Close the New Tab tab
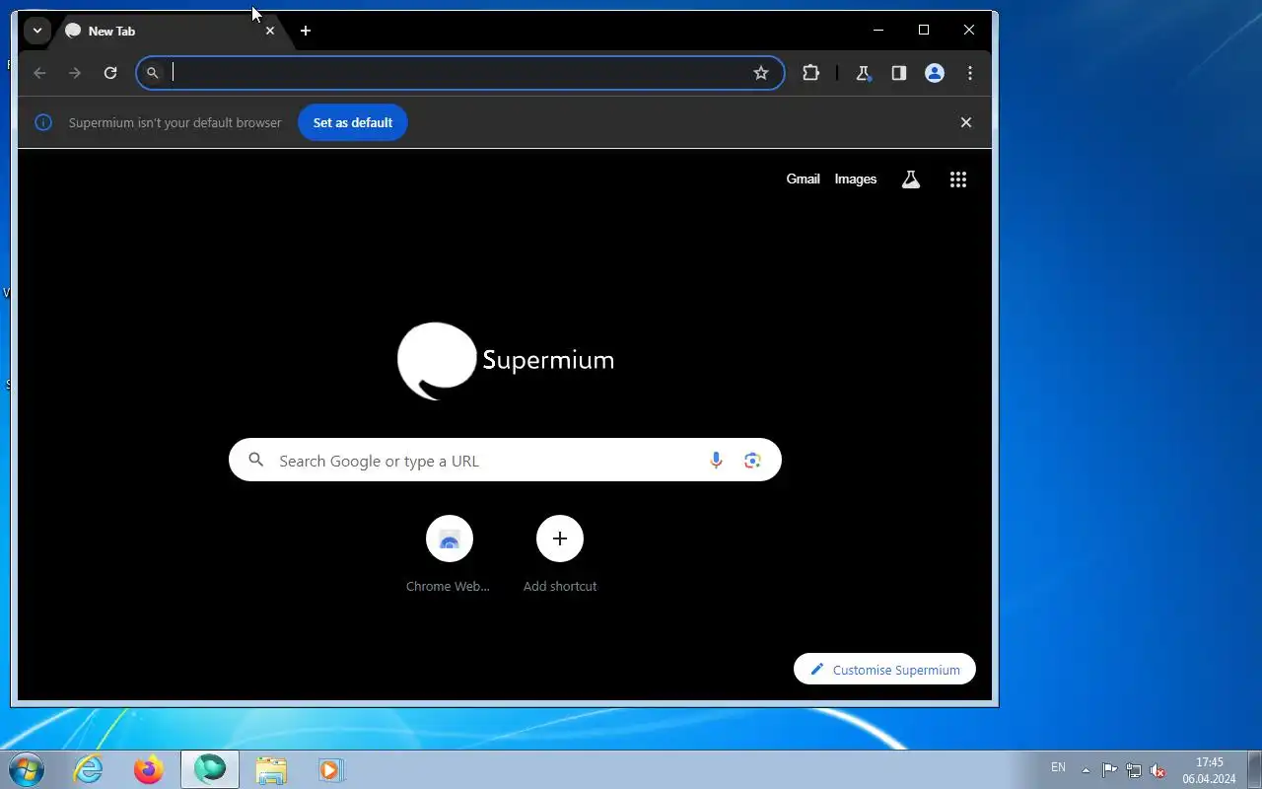 270,31
